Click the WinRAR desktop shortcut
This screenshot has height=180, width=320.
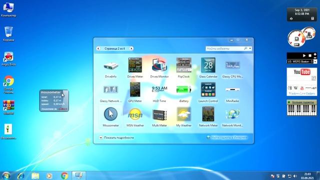click(x=8, y=107)
